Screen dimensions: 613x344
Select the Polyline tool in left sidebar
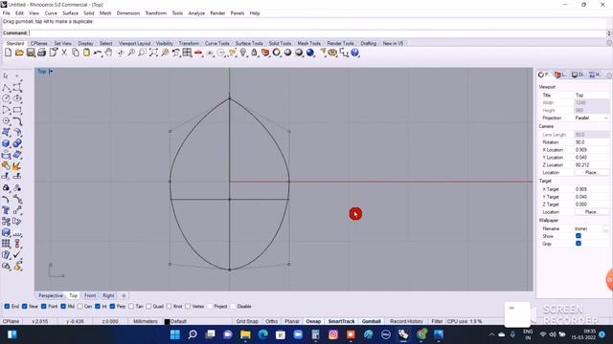click(6, 88)
